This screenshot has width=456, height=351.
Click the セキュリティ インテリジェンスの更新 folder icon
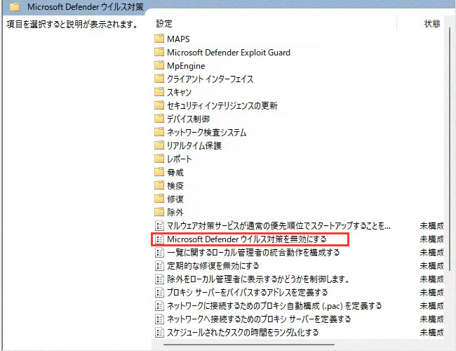(x=159, y=105)
